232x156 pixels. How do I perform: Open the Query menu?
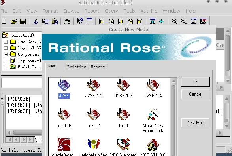click(x=111, y=11)
